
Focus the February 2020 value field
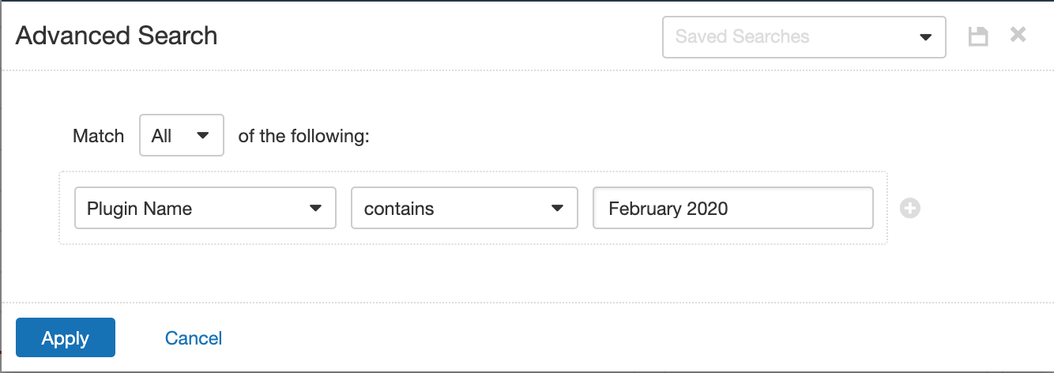[x=733, y=208]
